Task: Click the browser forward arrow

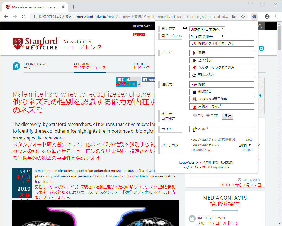Action: 15,17
